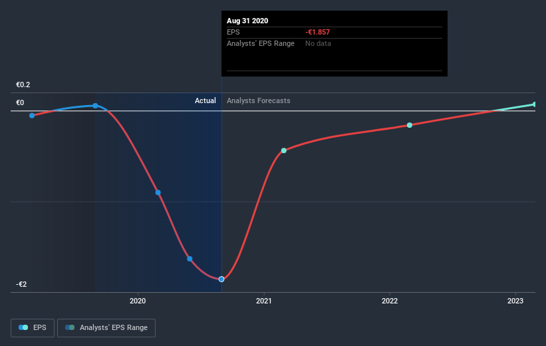Select the highlighted Aug 31 2020 data point

pos(221,279)
